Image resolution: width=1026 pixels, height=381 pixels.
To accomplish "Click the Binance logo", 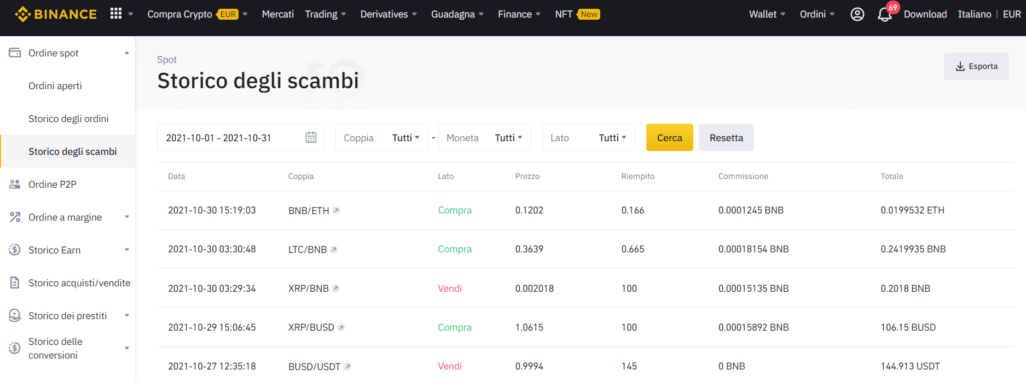I will pyautogui.click(x=56, y=14).
